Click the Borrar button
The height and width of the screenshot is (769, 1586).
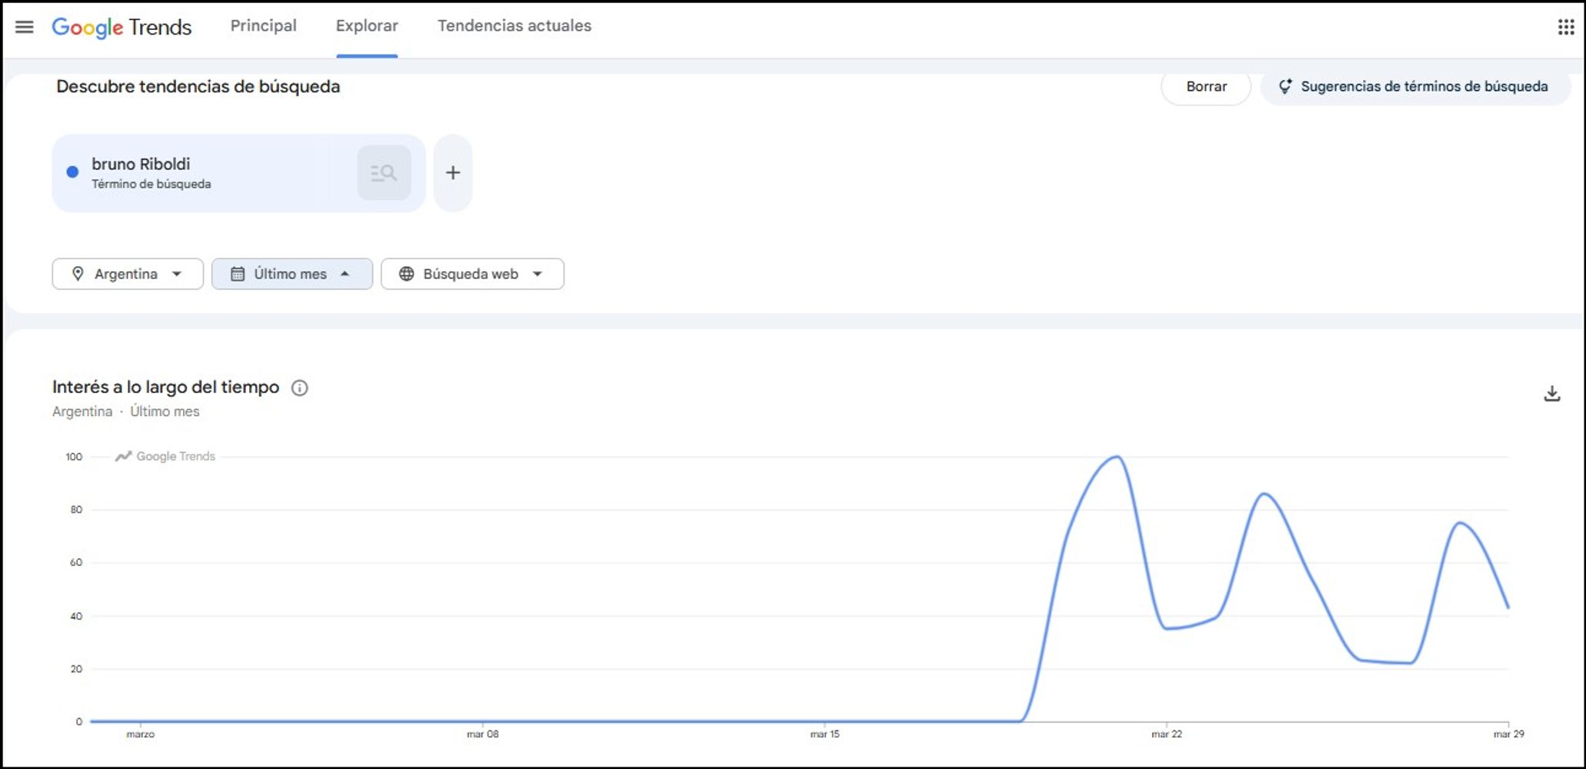1206,87
